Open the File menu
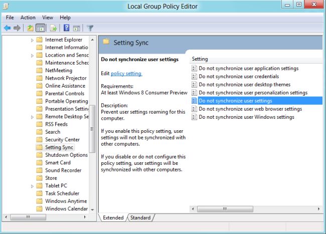The width and height of the screenshot is (326, 234). tap(10, 18)
